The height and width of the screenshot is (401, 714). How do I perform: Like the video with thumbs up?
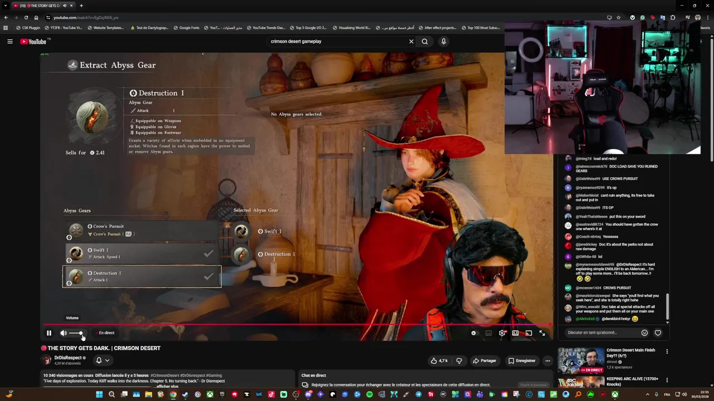point(440,361)
